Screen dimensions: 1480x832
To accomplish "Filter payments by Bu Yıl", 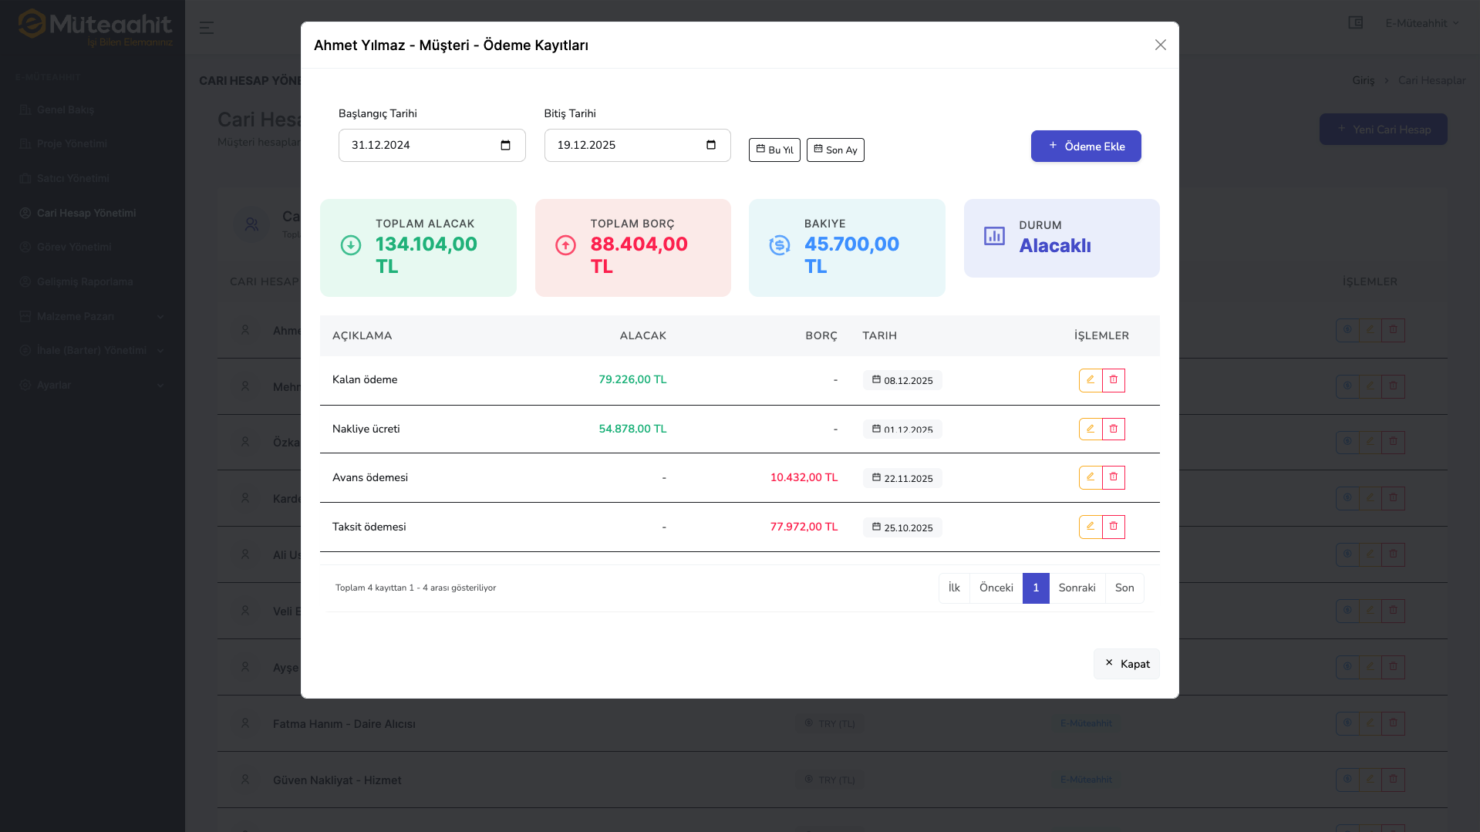I will coord(774,150).
